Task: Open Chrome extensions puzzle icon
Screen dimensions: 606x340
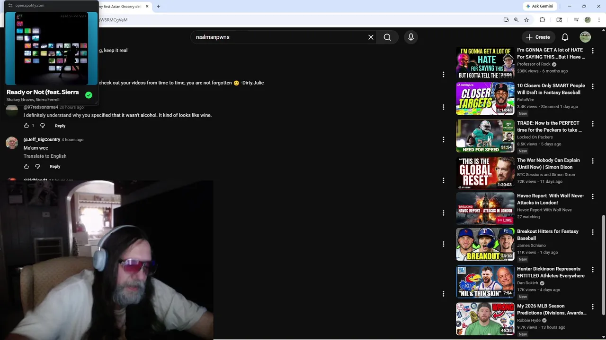Action: (543, 20)
